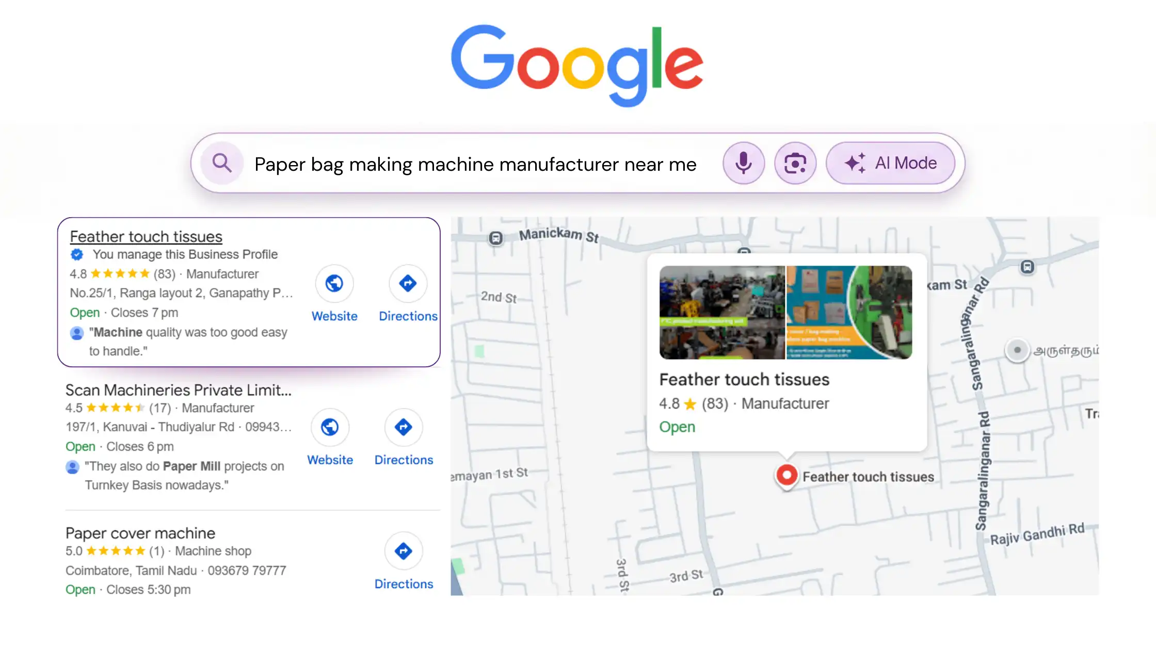Click Directions icon for Feather touch tissues
Viewport: 1156px width, 650px height.
click(x=408, y=283)
